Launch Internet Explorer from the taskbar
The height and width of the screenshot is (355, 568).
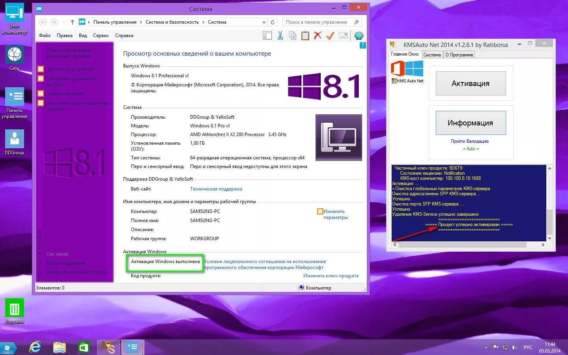coord(35,348)
